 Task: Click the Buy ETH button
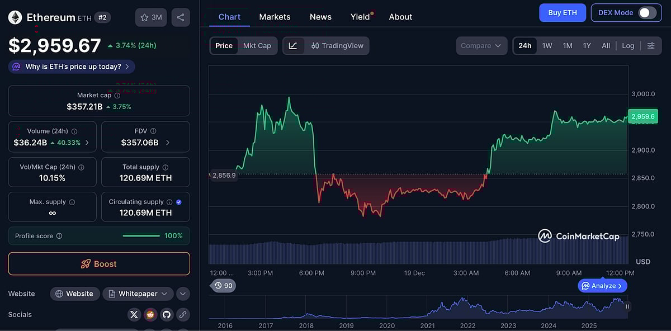(x=563, y=12)
